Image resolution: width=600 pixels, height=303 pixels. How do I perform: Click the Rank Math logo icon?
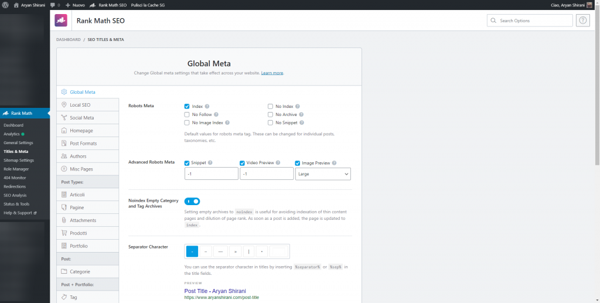62,21
